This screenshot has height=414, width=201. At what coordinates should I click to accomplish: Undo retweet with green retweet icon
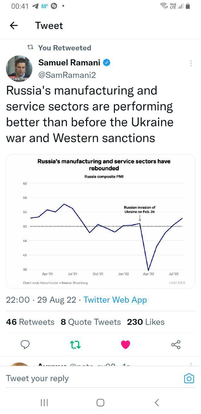click(75, 345)
